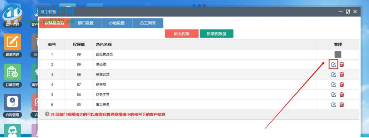Click the 管理 column header
The height and width of the screenshot is (138, 369).
point(338,45)
